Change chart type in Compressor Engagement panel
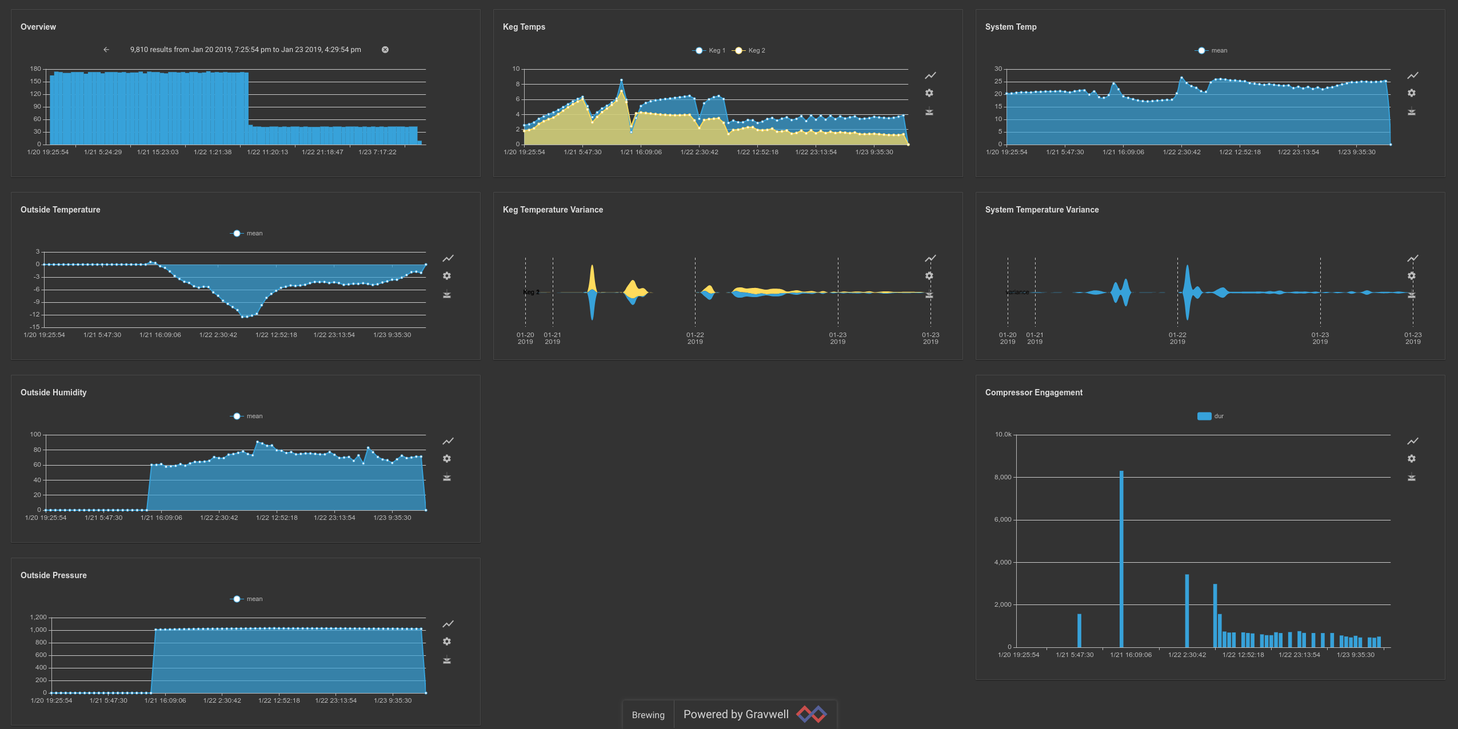The height and width of the screenshot is (729, 1458). 1413,441
